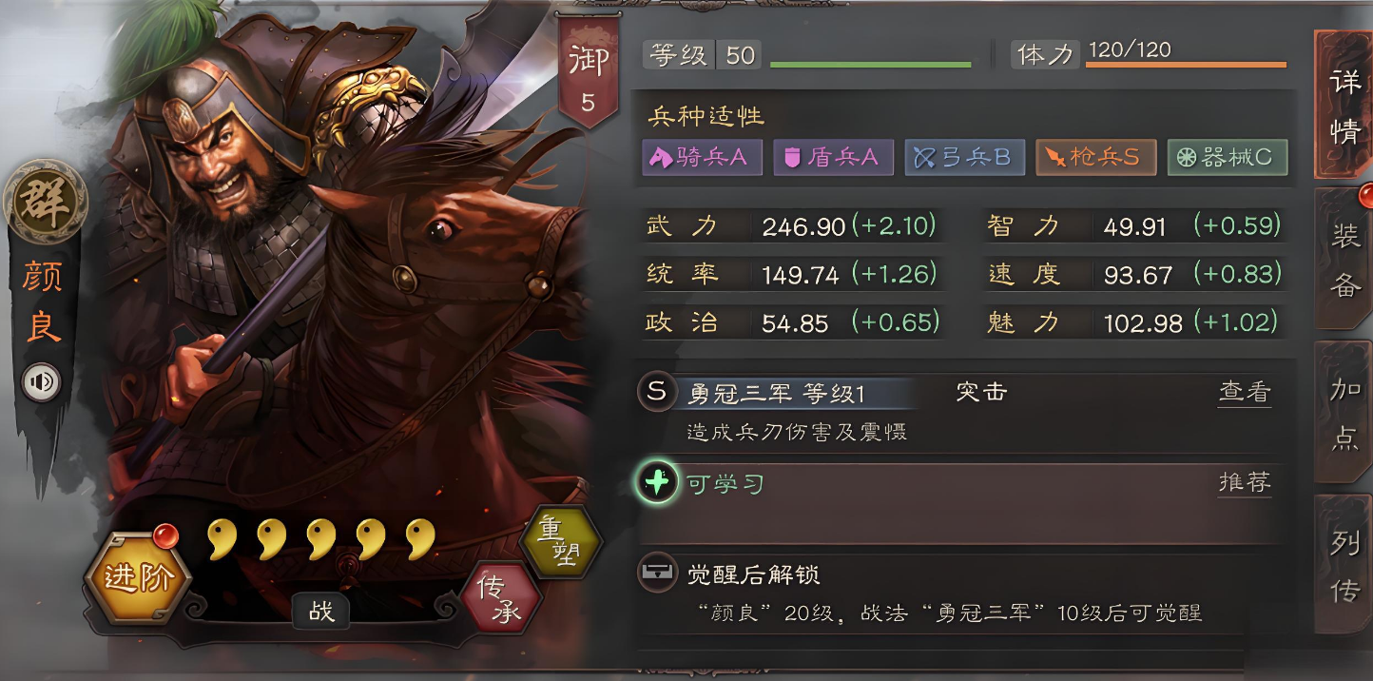Image resolution: width=1373 pixels, height=681 pixels.
Task: Click 查看 link for 勇冠三军
Action: pyautogui.click(x=1245, y=392)
